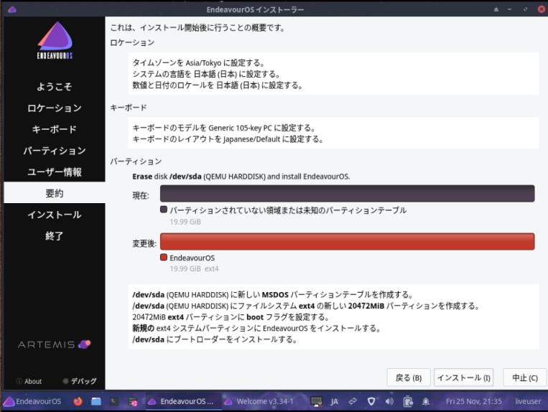The width and height of the screenshot is (548, 412).
Task: Click the 19.99 GiB ext4 size label
Action: (x=194, y=269)
